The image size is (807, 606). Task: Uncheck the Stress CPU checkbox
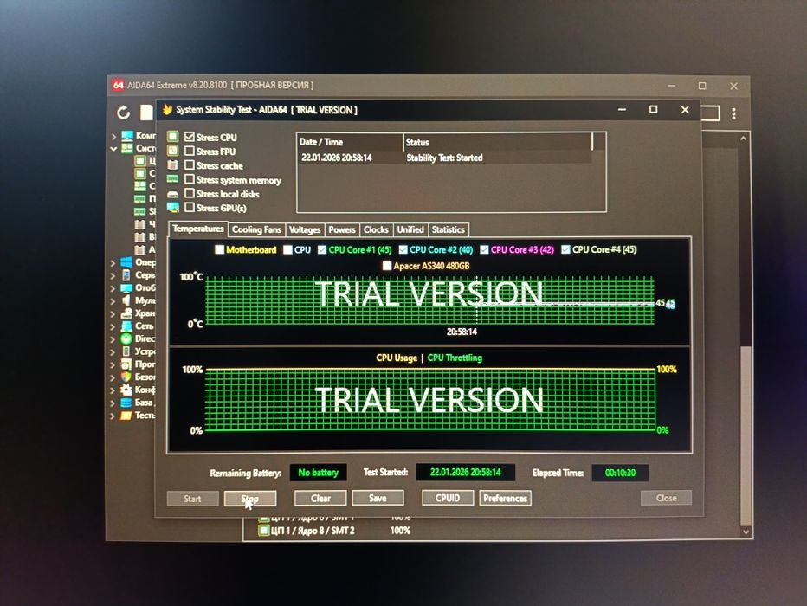coord(190,137)
